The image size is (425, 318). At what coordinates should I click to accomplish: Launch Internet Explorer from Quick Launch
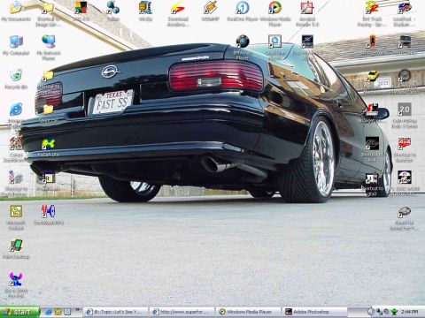[48, 312]
